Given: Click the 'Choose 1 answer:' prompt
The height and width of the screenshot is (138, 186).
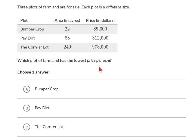Looking at the screenshot, I should [33, 72].
